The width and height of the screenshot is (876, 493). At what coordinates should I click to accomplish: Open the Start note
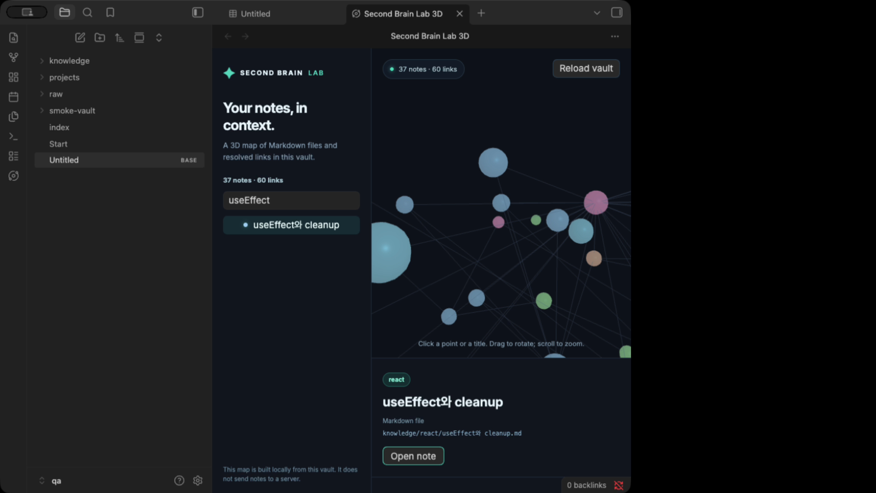119,144
